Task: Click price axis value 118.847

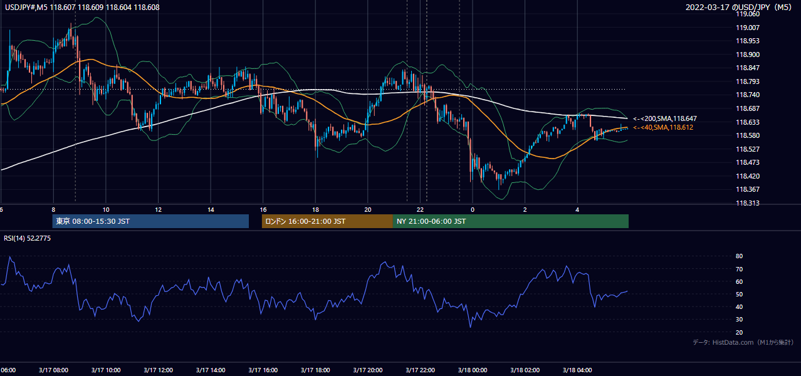Action: pos(748,68)
